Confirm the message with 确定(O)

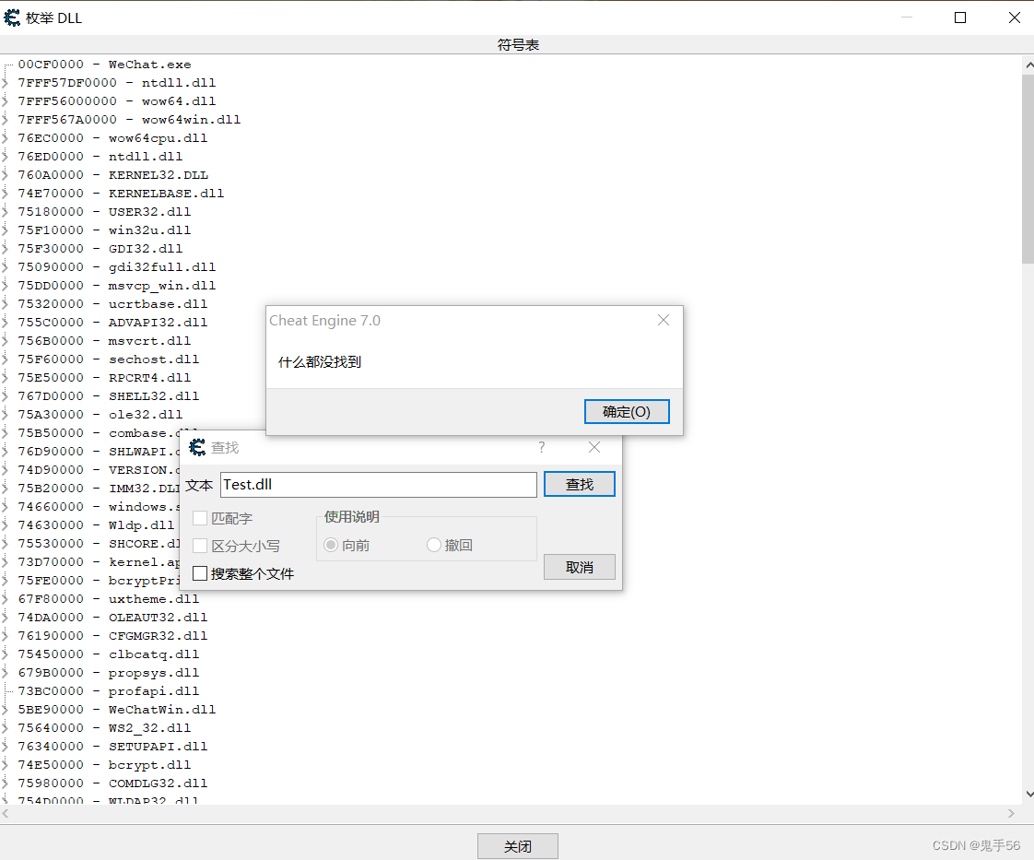pyautogui.click(x=627, y=411)
